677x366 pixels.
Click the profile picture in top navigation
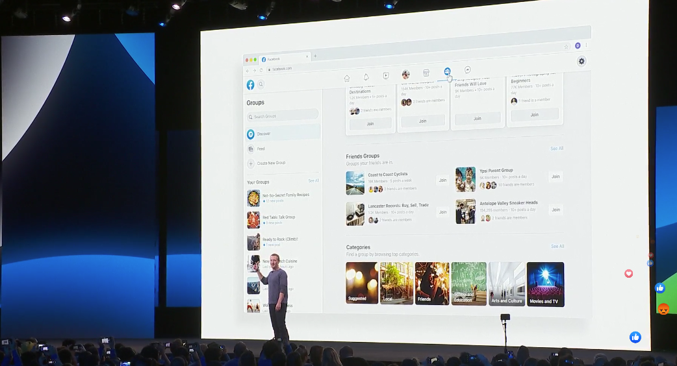coord(406,74)
